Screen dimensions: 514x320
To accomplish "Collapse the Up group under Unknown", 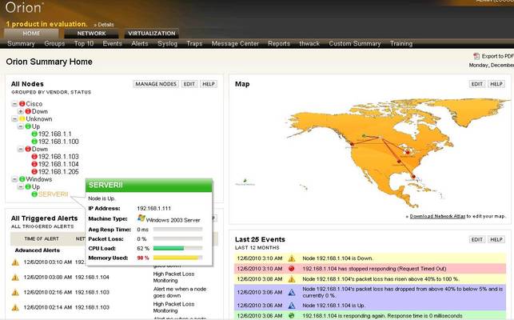I will [20, 126].
